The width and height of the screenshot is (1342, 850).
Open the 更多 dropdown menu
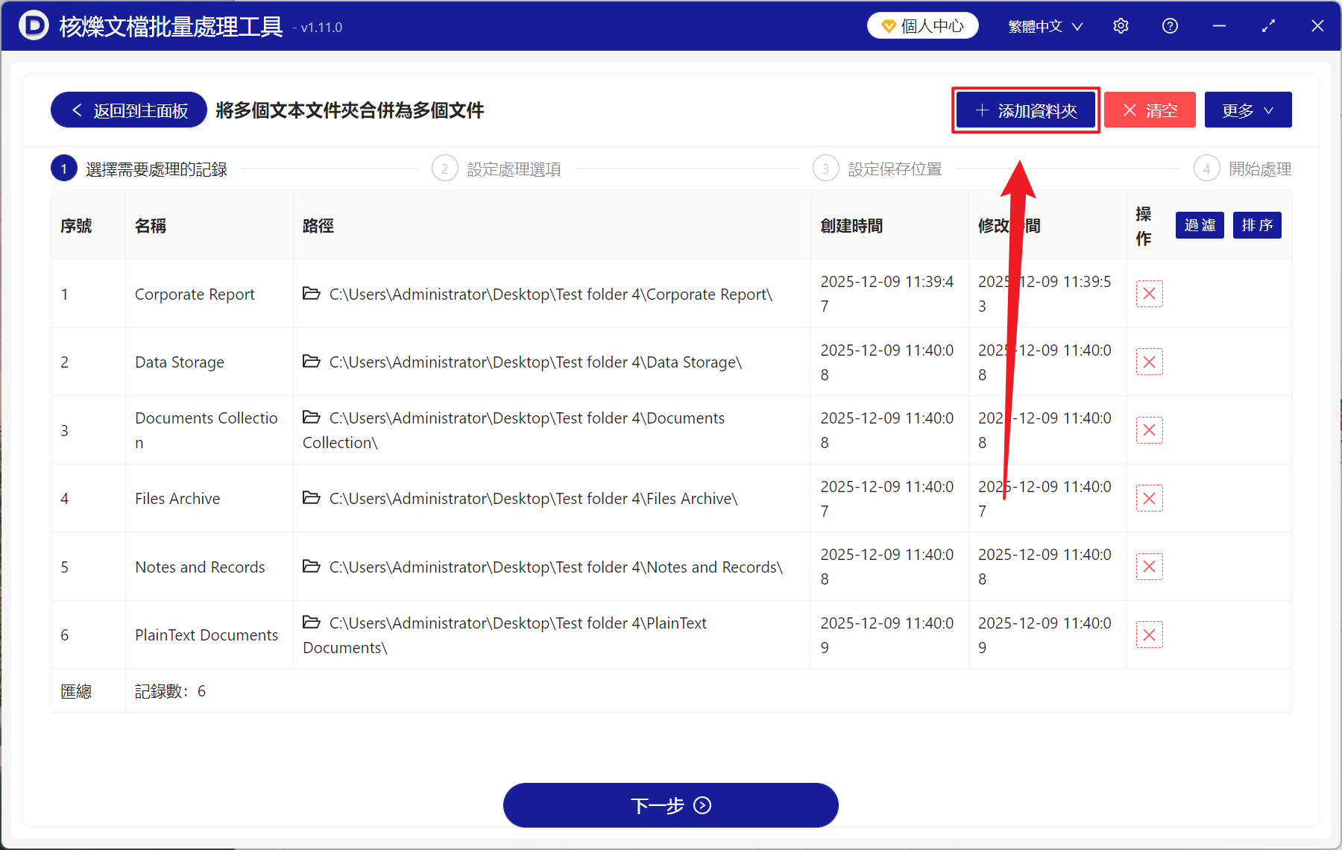coord(1247,110)
